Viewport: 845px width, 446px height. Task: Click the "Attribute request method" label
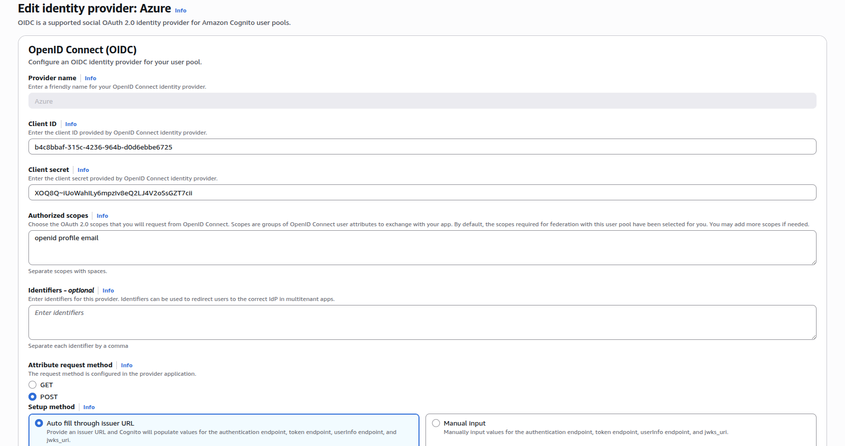[70, 365]
